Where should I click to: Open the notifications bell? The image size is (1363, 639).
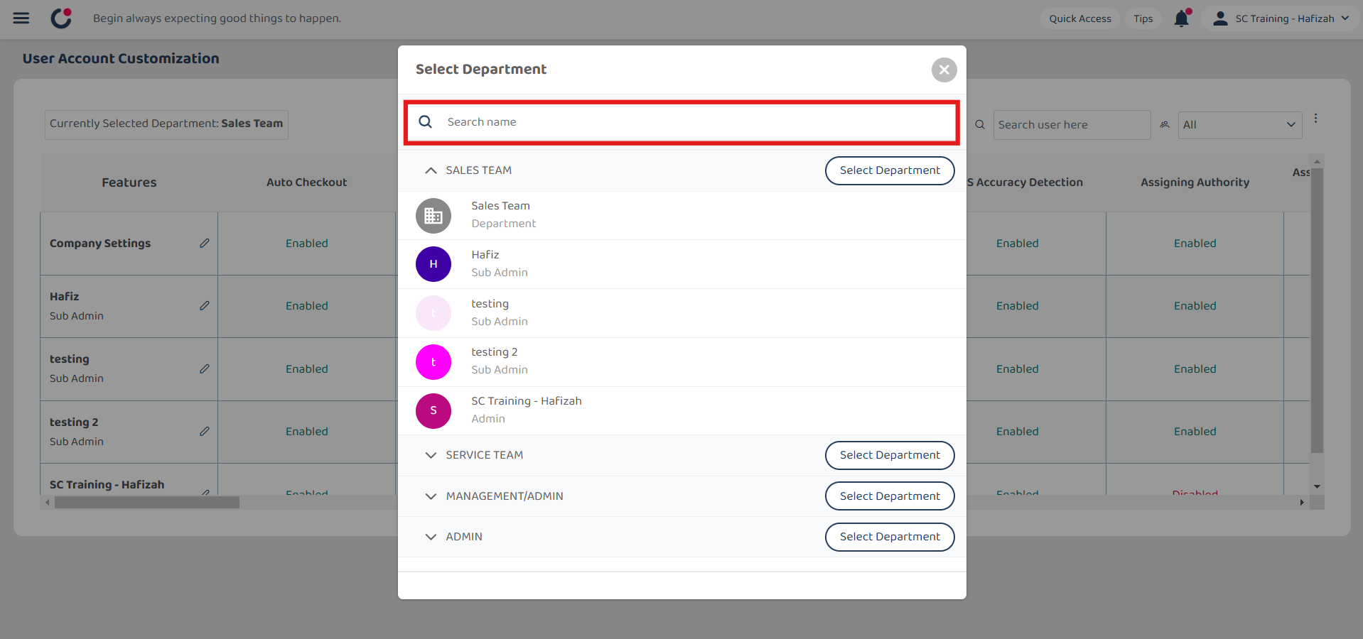tap(1182, 18)
